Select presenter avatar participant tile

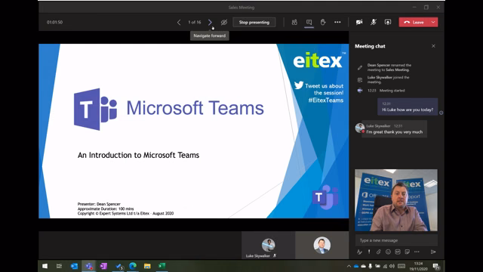(322, 246)
